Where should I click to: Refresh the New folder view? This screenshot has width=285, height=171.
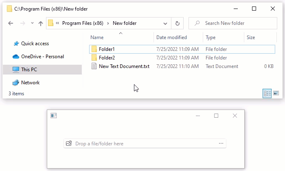(178, 23)
